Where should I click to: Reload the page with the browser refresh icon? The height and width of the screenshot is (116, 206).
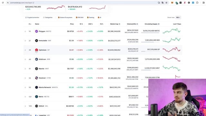pyautogui.click(x=3, y=3)
